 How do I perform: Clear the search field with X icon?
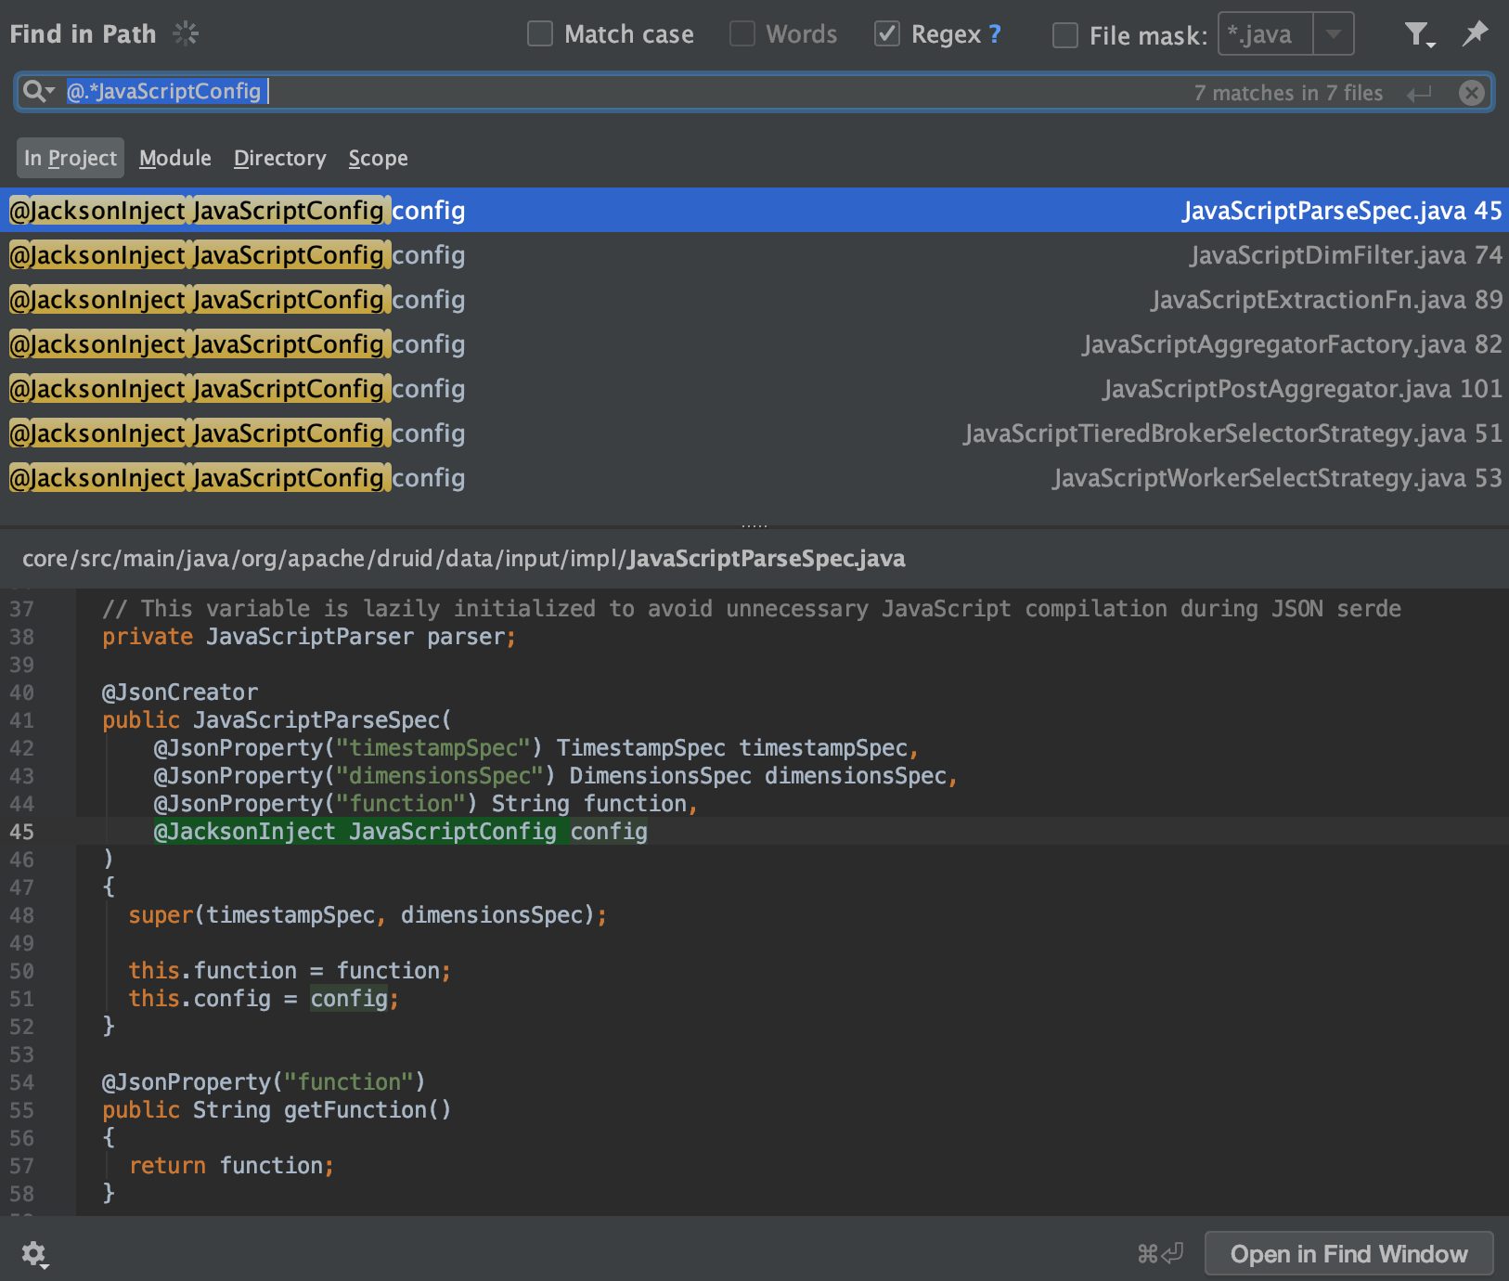[x=1471, y=93]
